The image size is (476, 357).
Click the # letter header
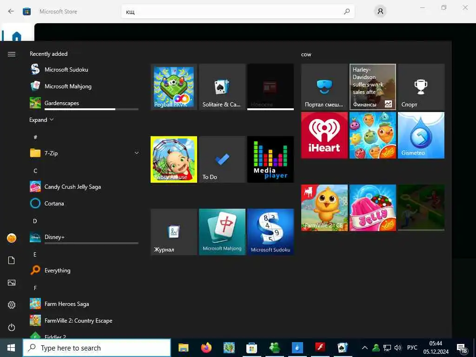[35, 137]
